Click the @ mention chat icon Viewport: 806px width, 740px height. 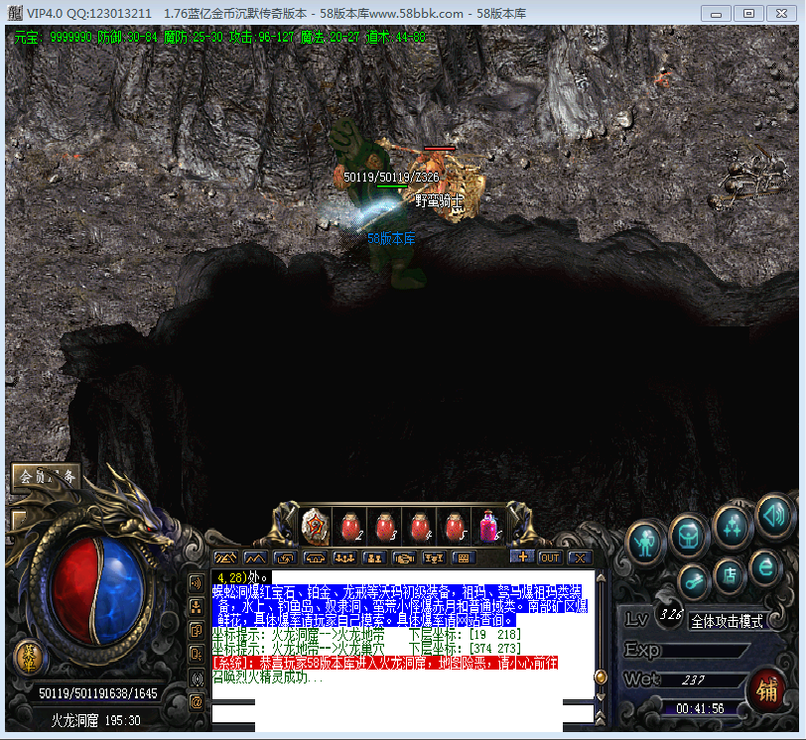pyautogui.click(x=197, y=702)
